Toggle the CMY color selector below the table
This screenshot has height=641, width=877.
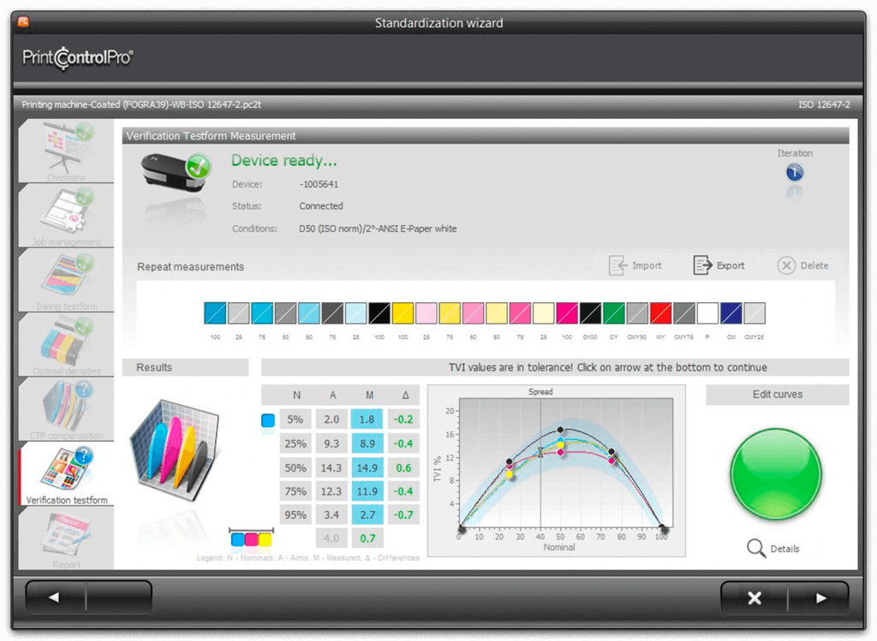pos(251,538)
